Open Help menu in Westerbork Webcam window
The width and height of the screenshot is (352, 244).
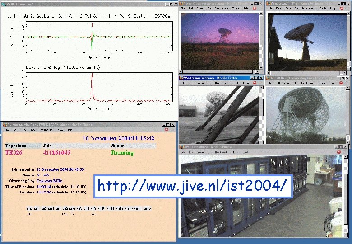(x=246, y=83)
